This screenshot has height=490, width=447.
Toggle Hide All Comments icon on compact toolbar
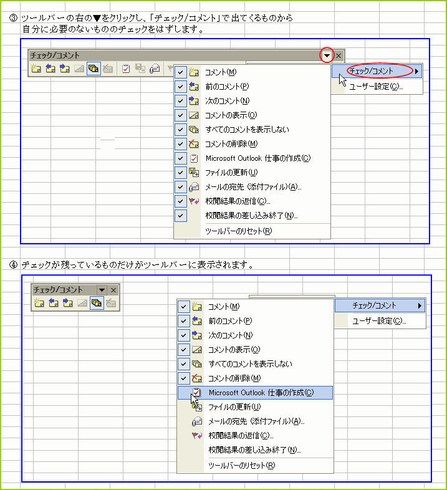pos(97,302)
